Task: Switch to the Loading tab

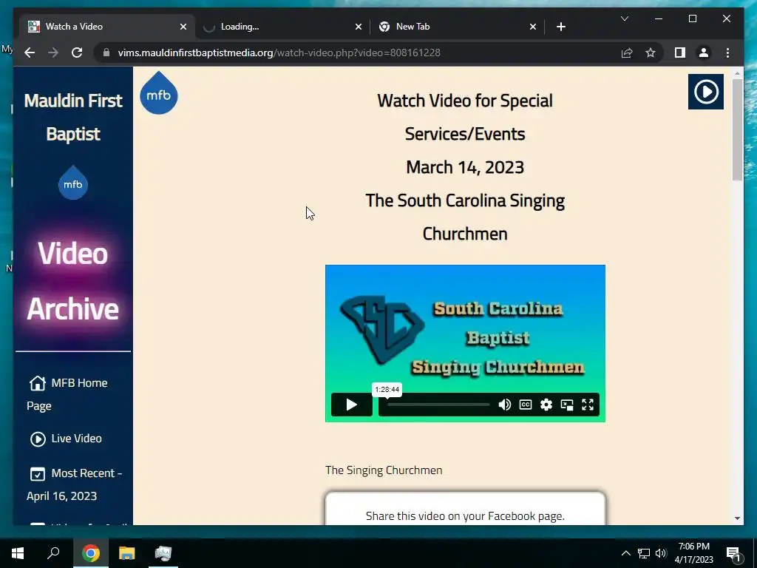Action: tap(282, 27)
